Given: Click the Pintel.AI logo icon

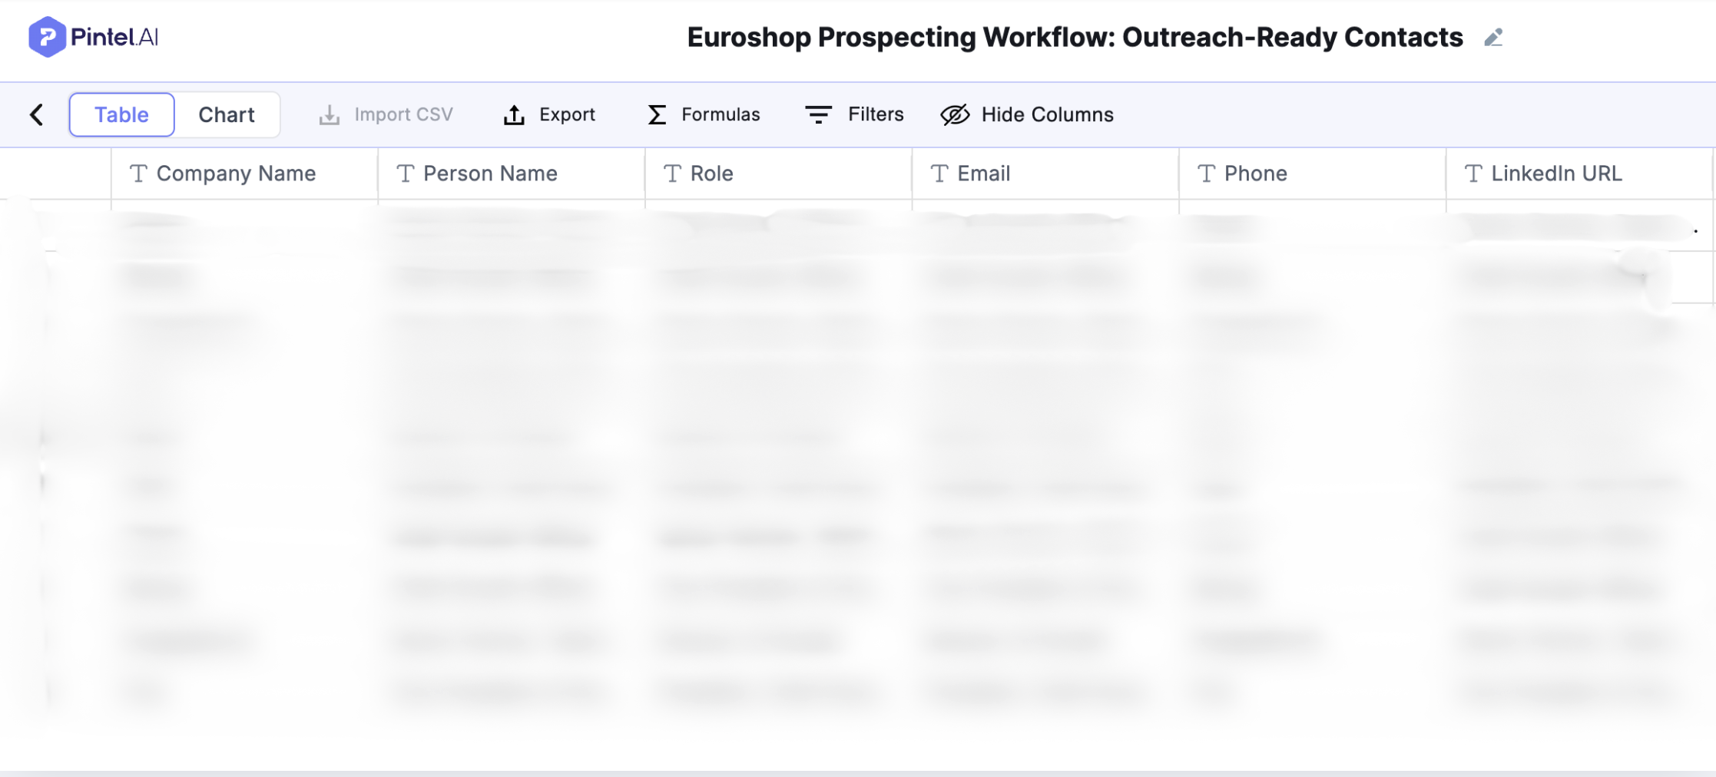Looking at the screenshot, I should 46,37.
